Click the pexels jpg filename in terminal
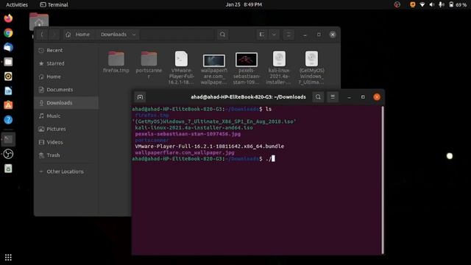 point(188,134)
